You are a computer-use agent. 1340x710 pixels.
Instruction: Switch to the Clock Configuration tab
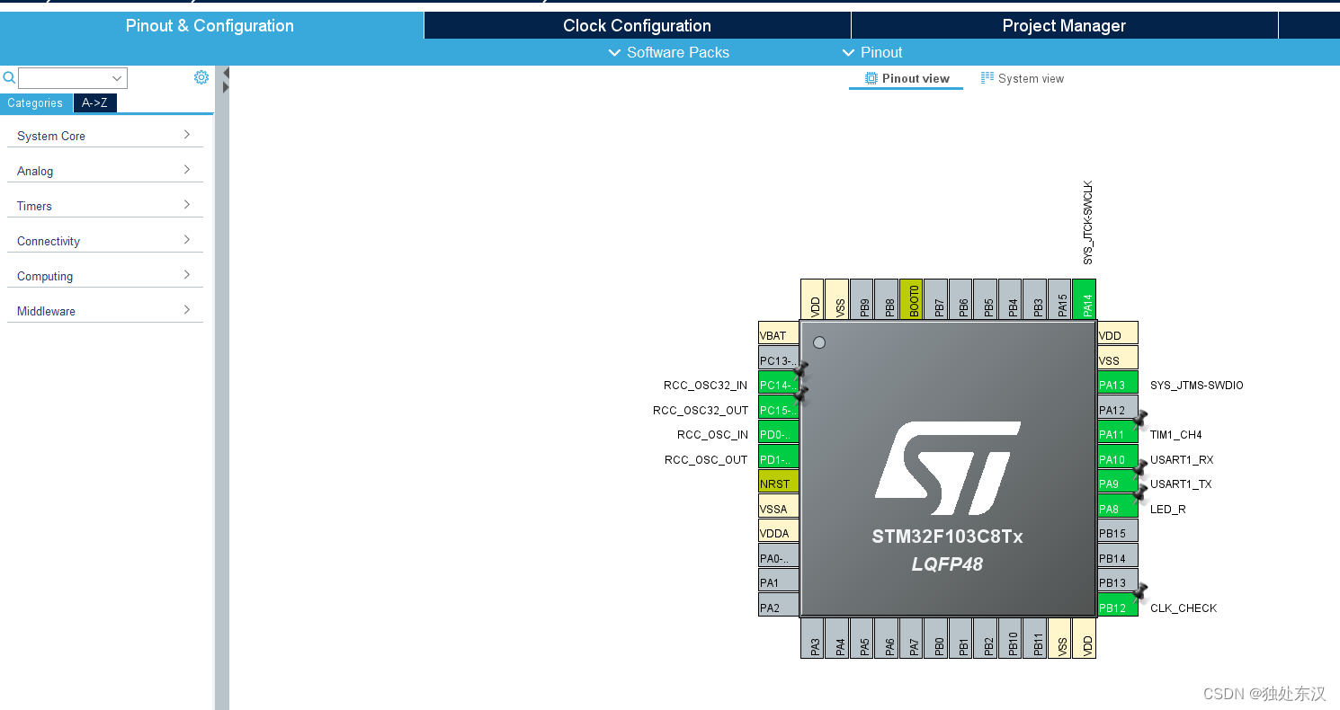coord(637,25)
